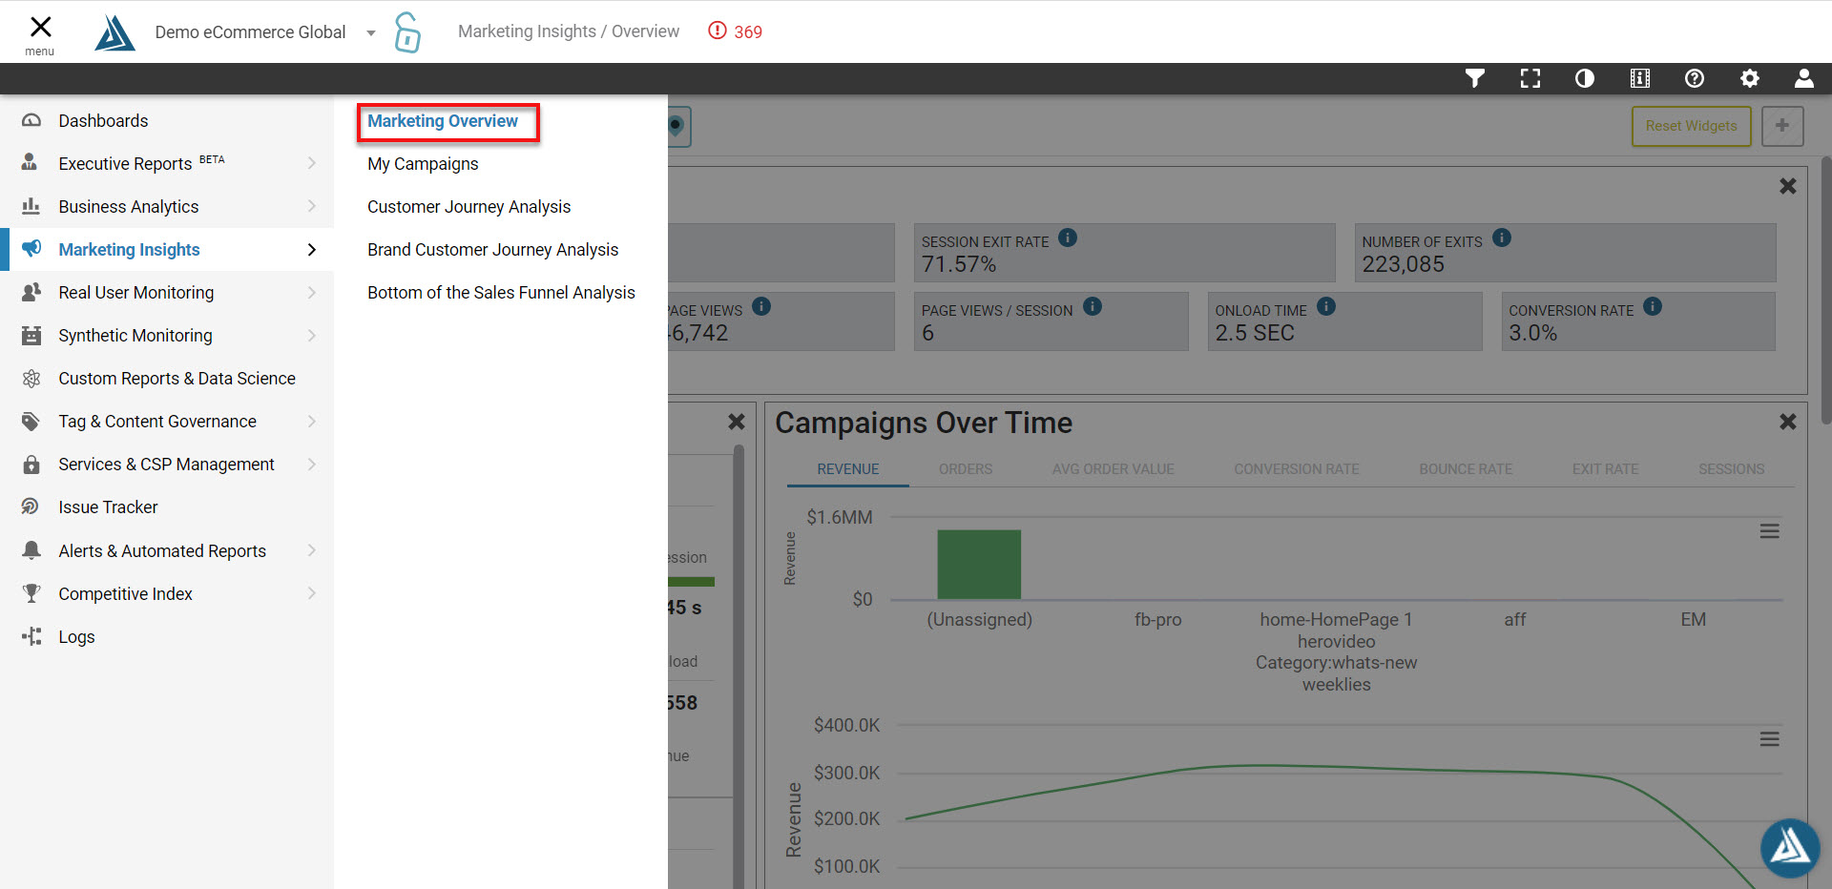The height and width of the screenshot is (889, 1832).
Task: Open My Campaigns submenu item
Action: click(x=423, y=164)
